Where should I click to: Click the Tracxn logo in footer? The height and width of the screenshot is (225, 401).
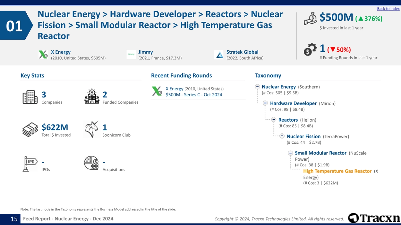click(x=374, y=218)
